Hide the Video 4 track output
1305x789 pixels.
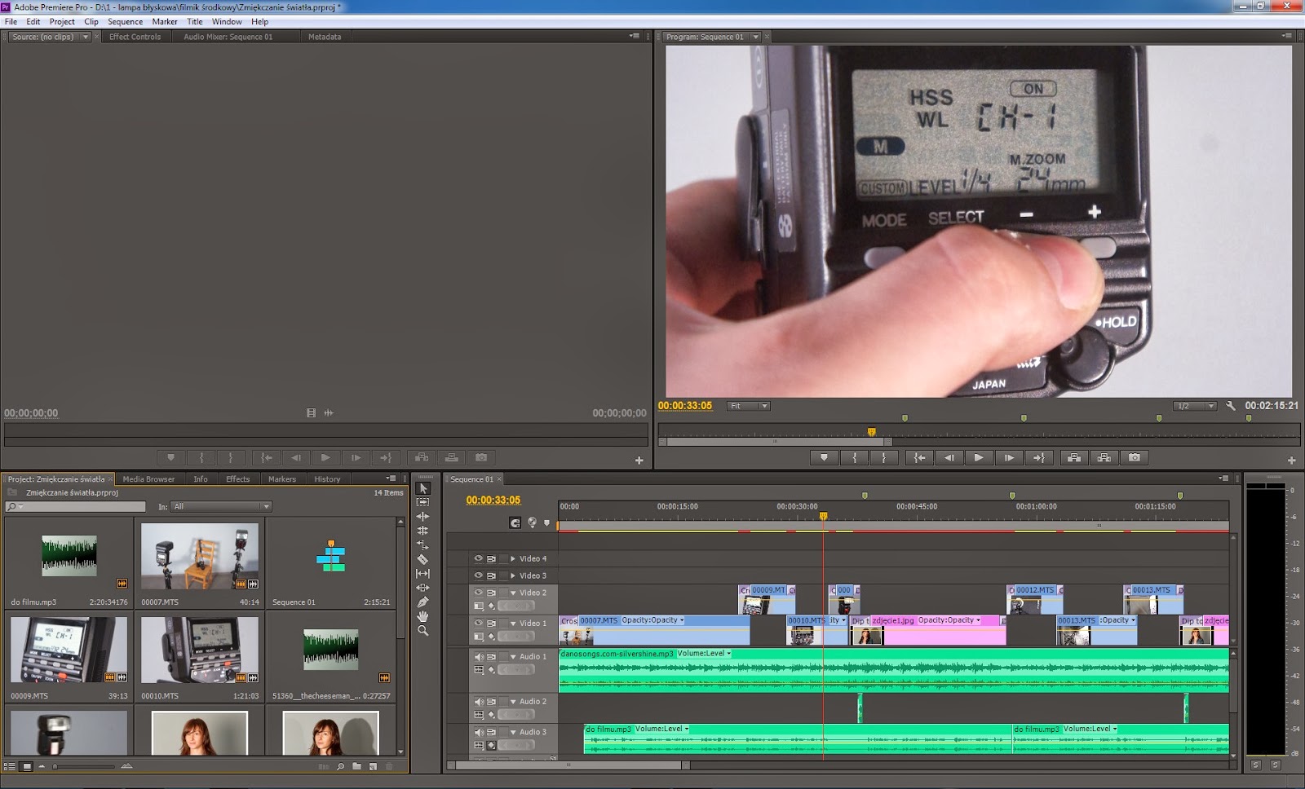coord(479,558)
